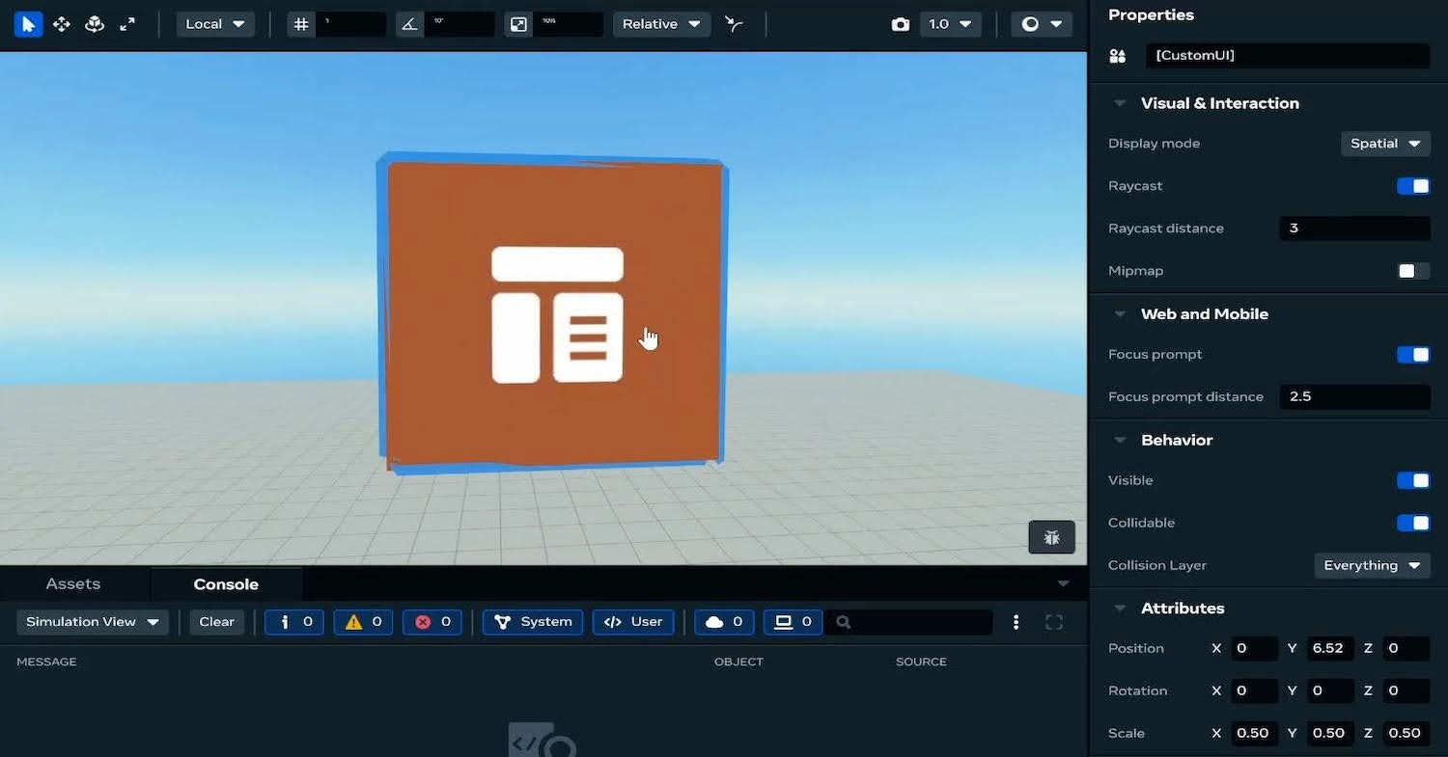Open the Local coordinate space dropdown

[215, 24]
